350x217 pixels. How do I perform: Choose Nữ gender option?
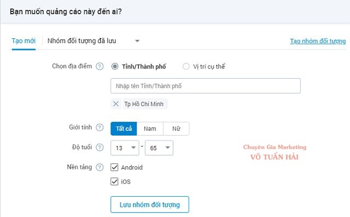[176, 128]
